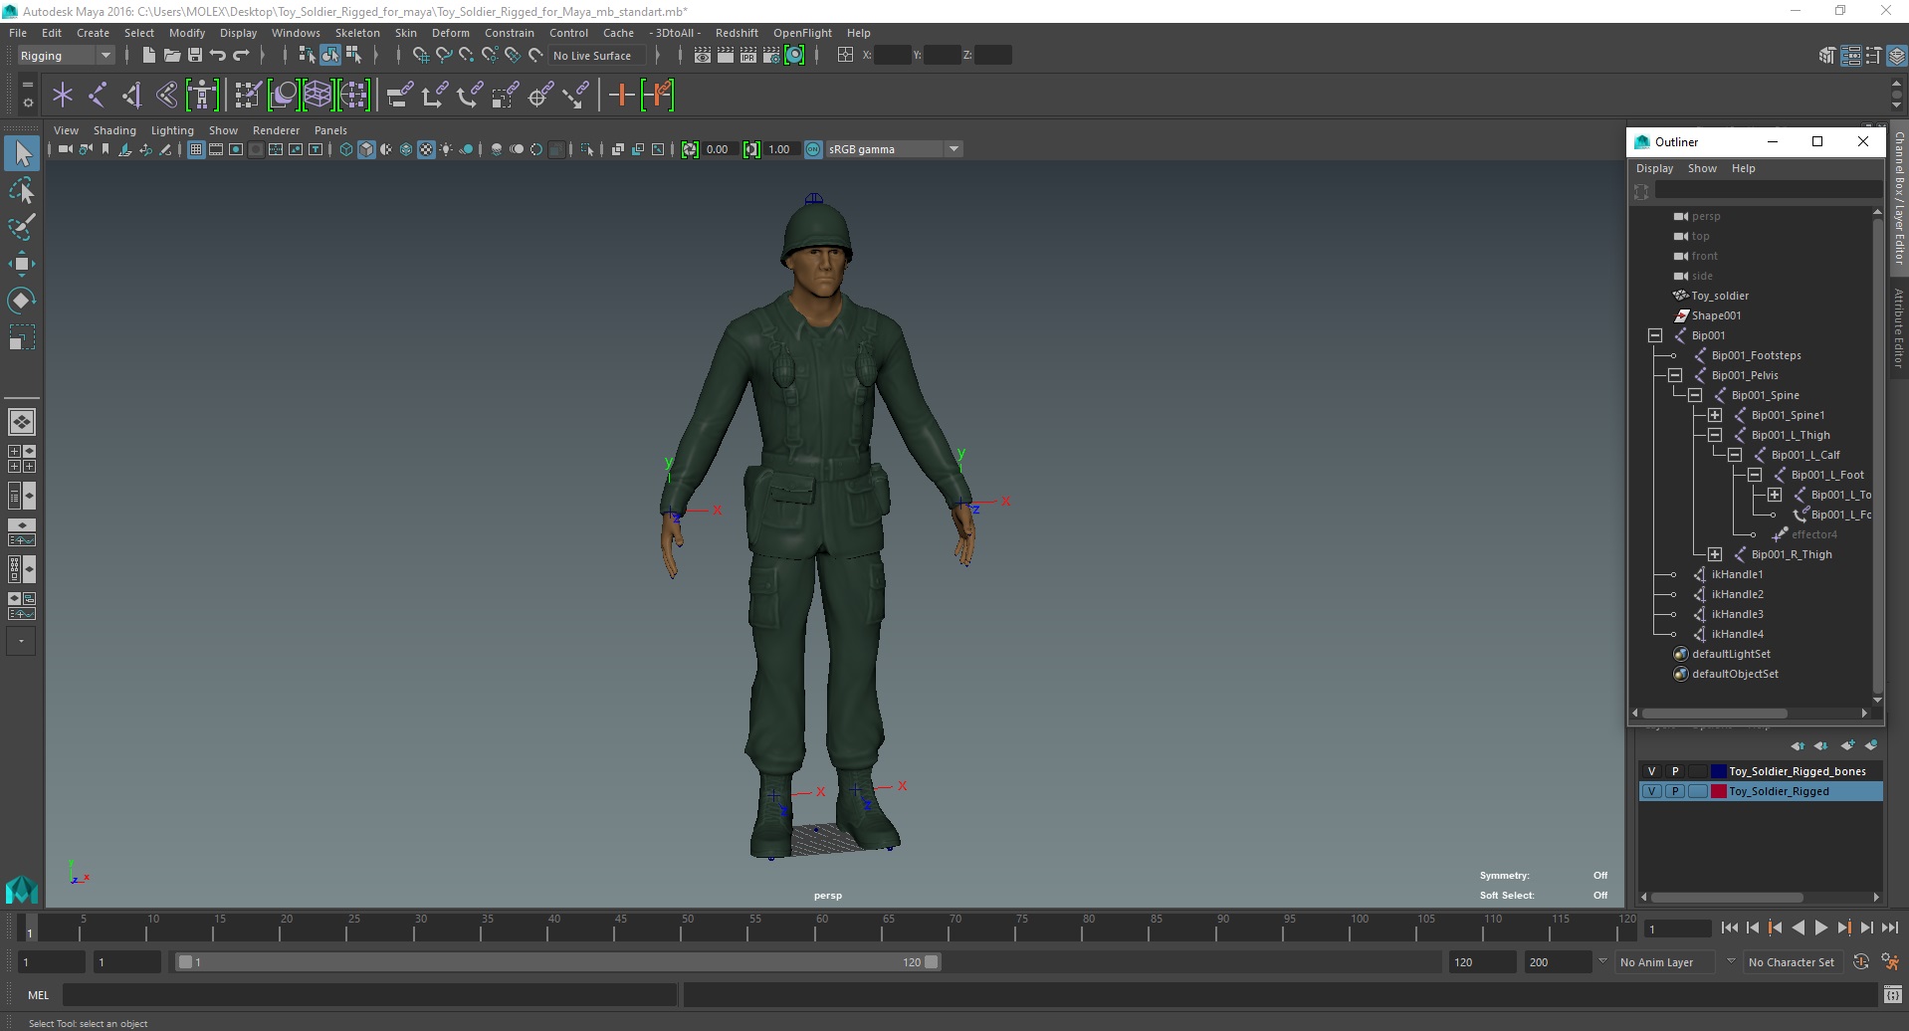This screenshot has width=1909, height=1031.
Task: Click the red color swatch of Toy_Soldier_Rigged layer
Action: tap(1718, 791)
